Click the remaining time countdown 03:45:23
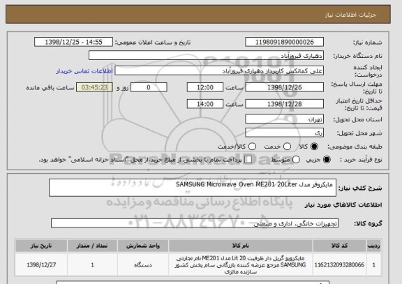The width and height of the screenshot is (402, 284). click(x=94, y=87)
